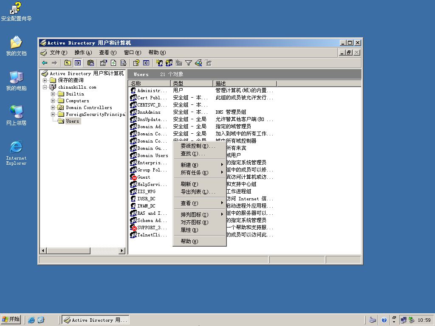Screen dimensions: 435x326
Task: Select the DnsAdmins group in the list
Action: [145, 112]
